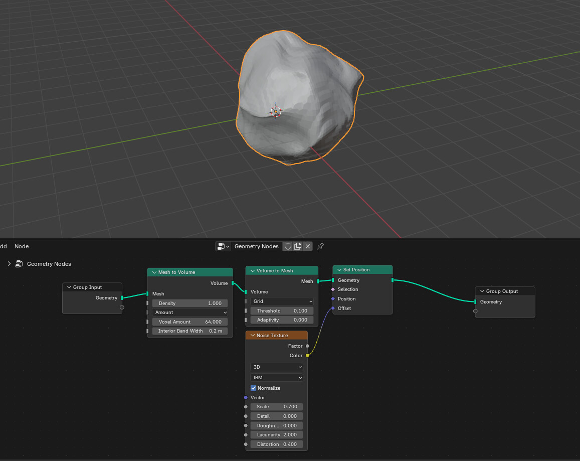This screenshot has width=580, height=461.
Task: Click the Geometry Nodes name field
Action: 256,246
